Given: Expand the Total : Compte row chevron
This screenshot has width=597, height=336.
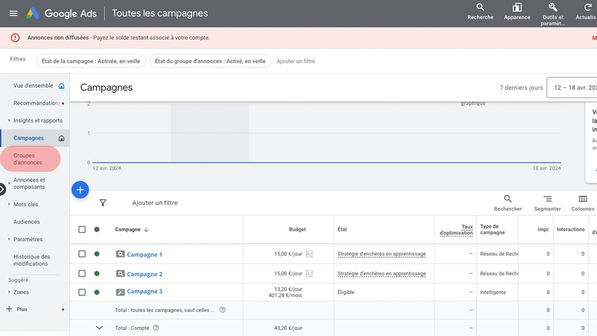Looking at the screenshot, I should [x=99, y=328].
